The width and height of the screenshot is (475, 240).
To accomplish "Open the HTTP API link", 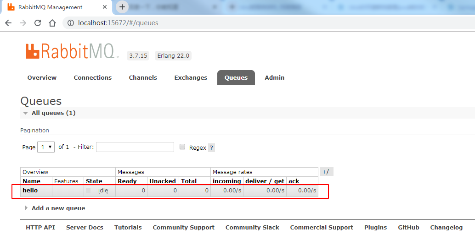I will [40, 227].
